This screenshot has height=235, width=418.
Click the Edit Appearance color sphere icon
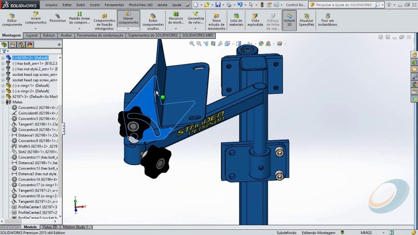(261, 43)
